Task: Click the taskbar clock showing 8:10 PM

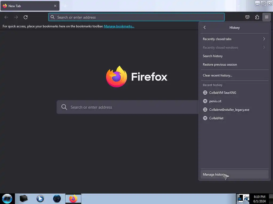Action: [259, 199]
